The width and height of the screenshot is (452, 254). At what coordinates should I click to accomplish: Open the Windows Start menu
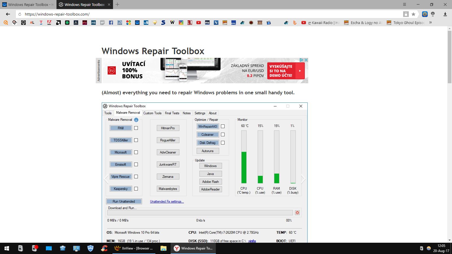[7, 248]
